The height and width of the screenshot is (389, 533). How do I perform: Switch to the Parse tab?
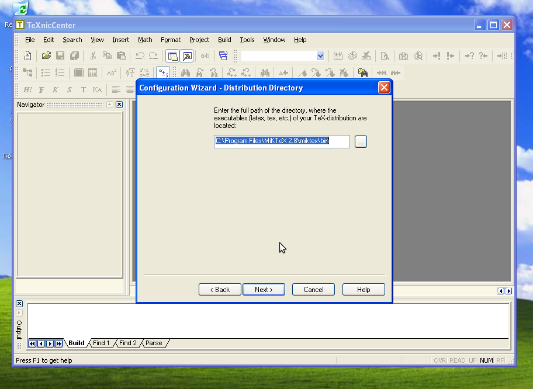point(154,343)
